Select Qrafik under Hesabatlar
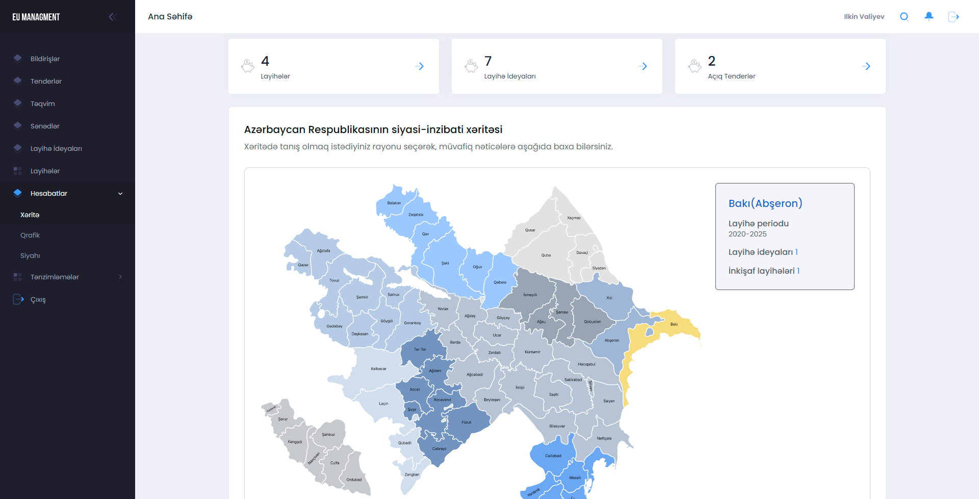The height and width of the screenshot is (499, 979). pyautogui.click(x=30, y=235)
